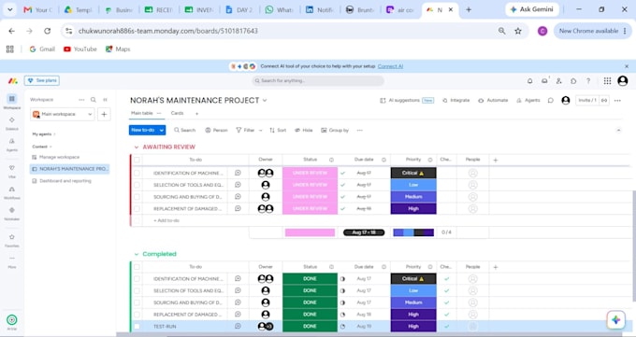This screenshot has width=636, height=337.
Task: Open the apps puzzle-piece icon
Action: click(573, 81)
